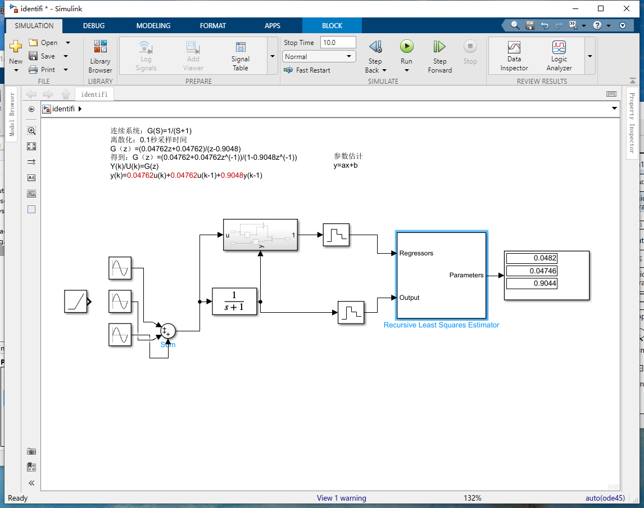Image resolution: width=644 pixels, height=508 pixels.
Task: Click the navigate up arrow in the explorer bar
Action: (x=66, y=94)
